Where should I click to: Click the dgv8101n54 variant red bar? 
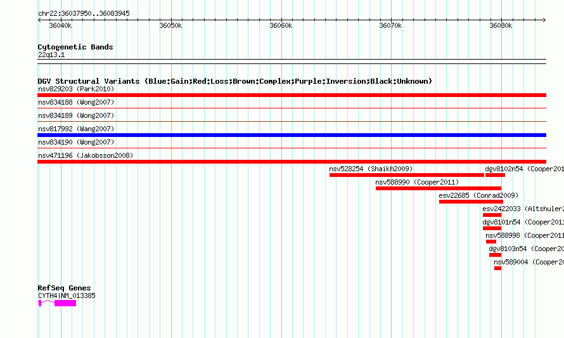point(492,228)
